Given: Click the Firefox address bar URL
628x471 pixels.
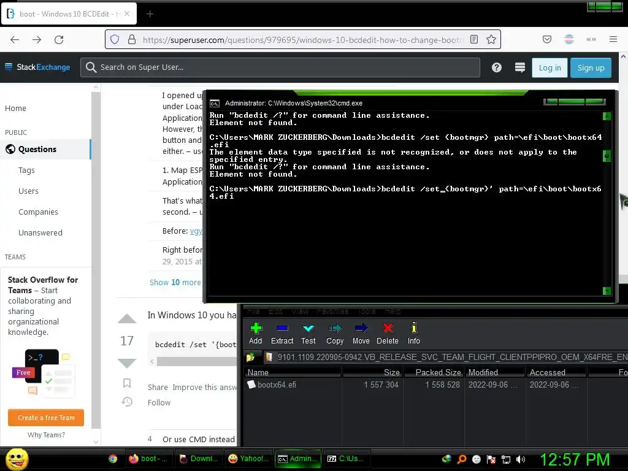Looking at the screenshot, I should (x=302, y=40).
